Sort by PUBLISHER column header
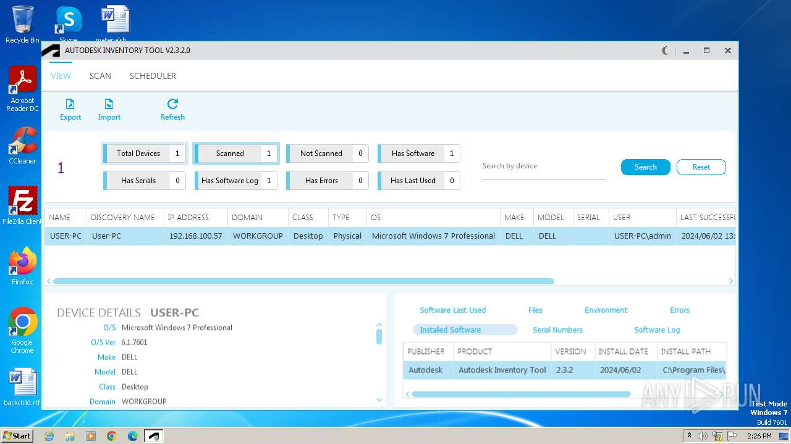Viewport: 791px width, 444px height. 428,351
